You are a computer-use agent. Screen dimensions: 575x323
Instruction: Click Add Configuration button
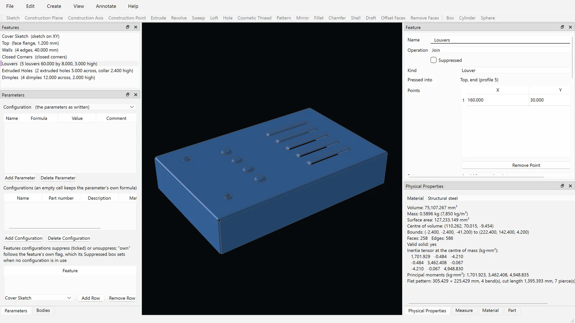coord(24,238)
